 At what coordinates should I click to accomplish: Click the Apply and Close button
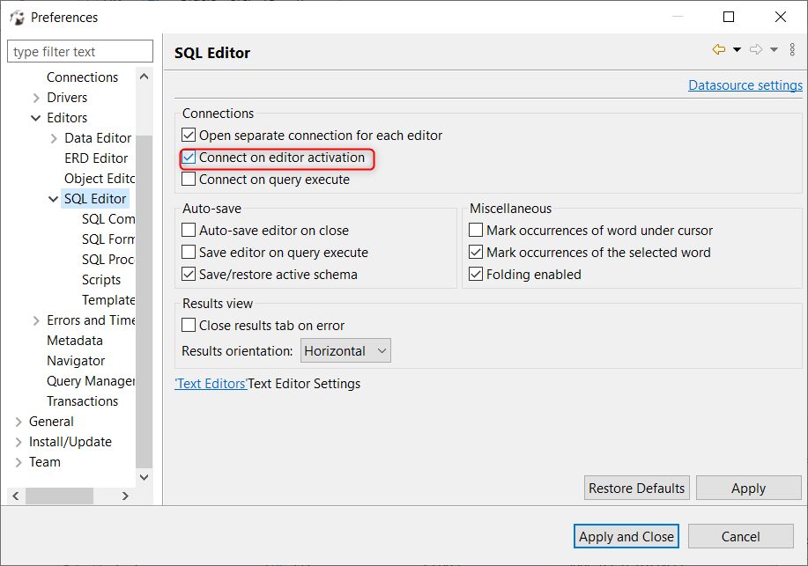[x=626, y=537]
